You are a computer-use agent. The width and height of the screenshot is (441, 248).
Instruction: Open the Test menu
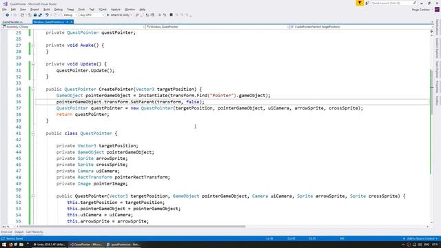click(x=92, y=10)
